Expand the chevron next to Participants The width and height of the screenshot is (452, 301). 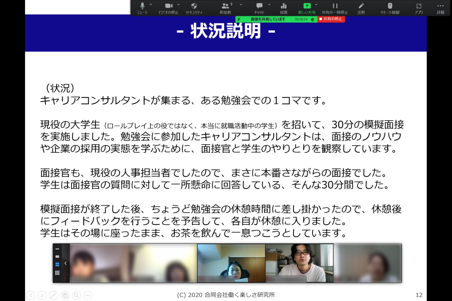[241, 4]
